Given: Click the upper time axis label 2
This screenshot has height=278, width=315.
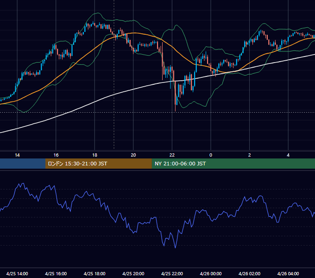Looking at the screenshot, I should click(250, 155).
